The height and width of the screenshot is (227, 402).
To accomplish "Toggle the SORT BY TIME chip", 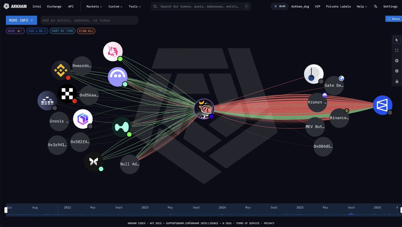I will [x=63, y=31].
